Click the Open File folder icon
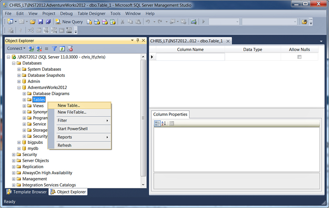329x208 pixels. click(x=33, y=22)
